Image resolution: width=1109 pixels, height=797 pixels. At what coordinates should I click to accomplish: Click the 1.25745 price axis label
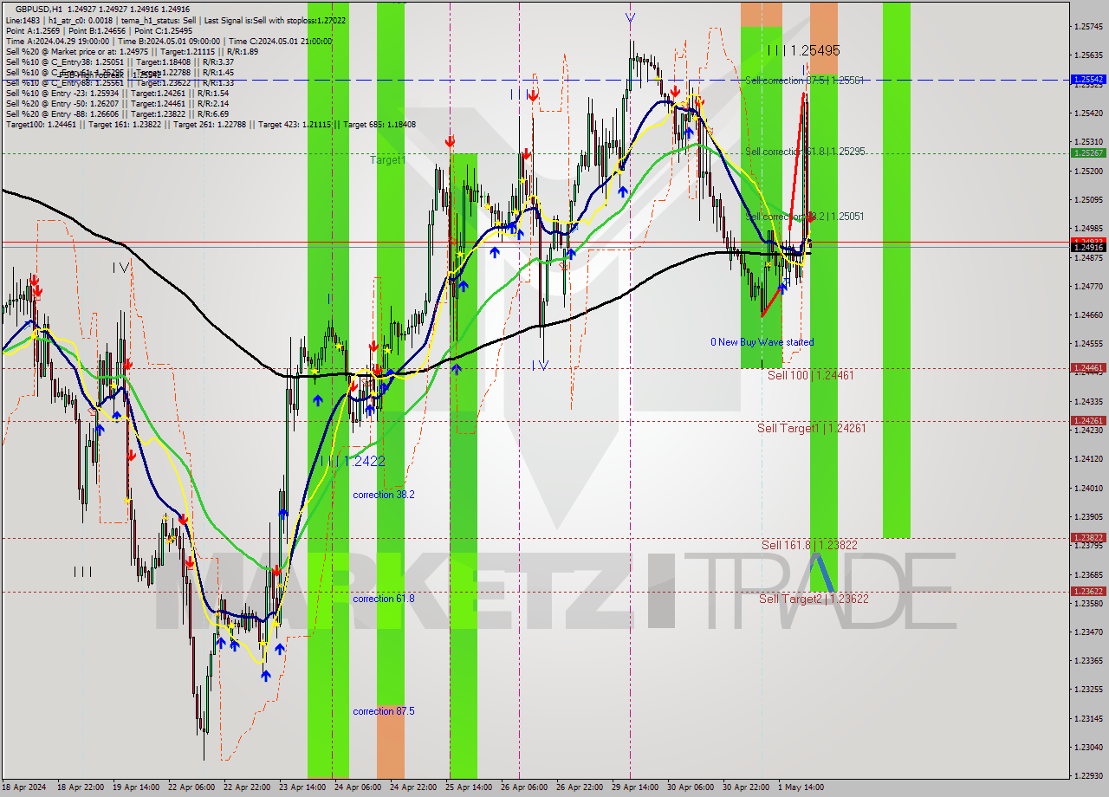point(1088,27)
